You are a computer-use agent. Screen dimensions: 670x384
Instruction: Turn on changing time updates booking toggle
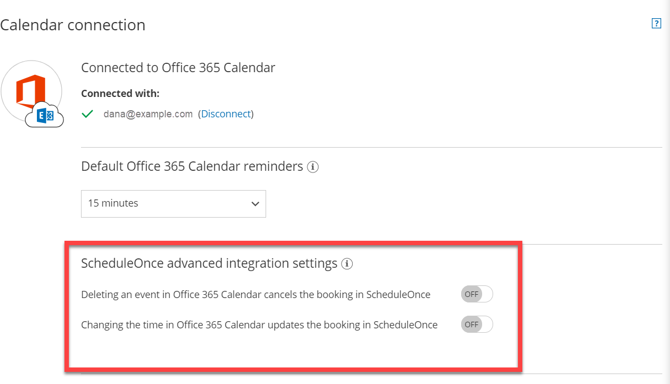coord(477,324)
